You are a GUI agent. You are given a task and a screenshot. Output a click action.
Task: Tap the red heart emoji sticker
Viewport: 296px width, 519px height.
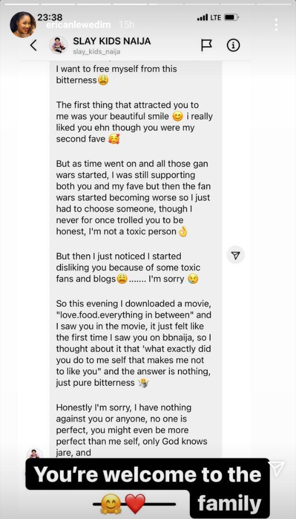pyautogui.click(x=135, y=504)
